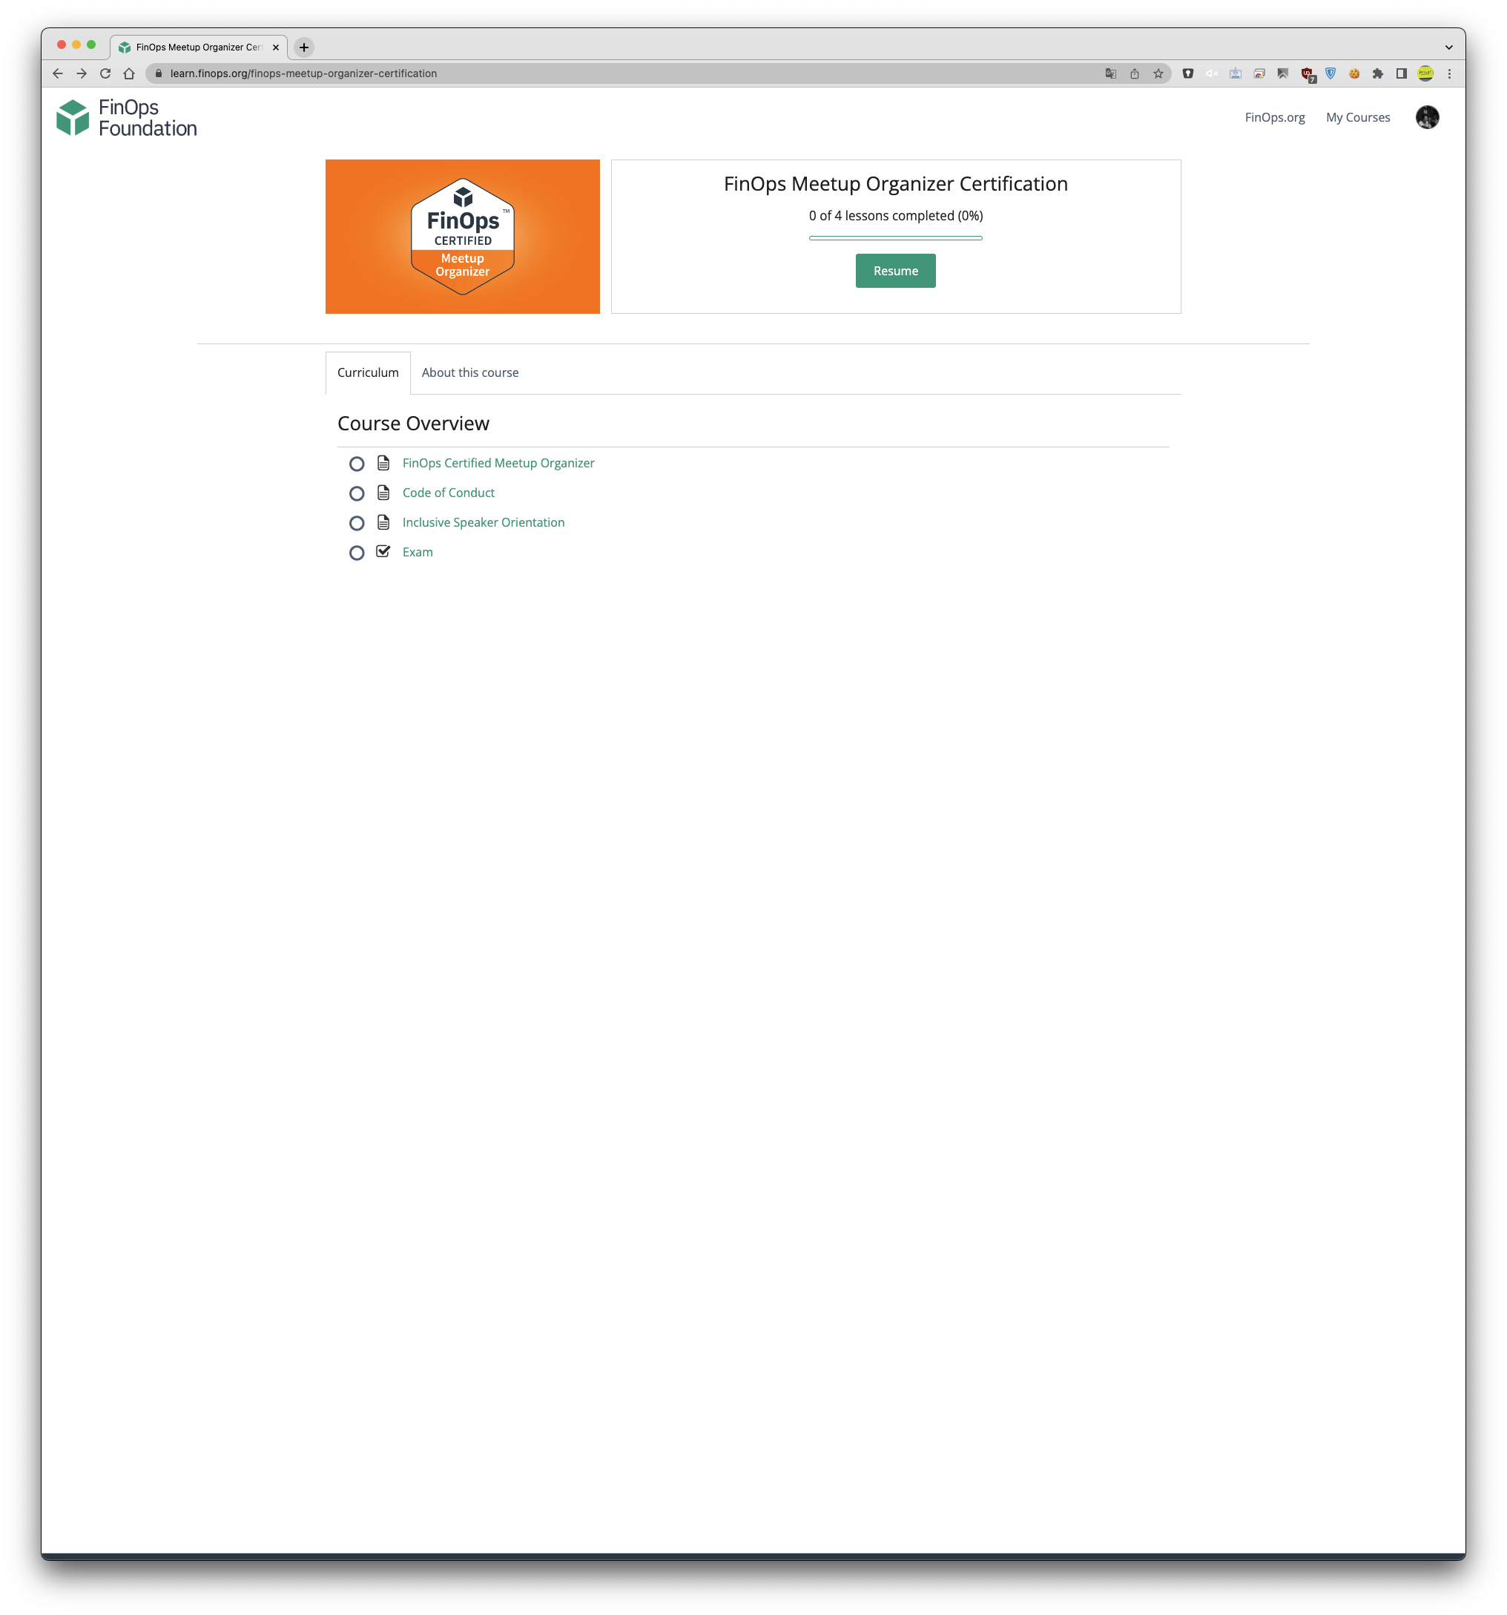This screenshot has width=1507, height=1615.
Task: Open the browser Extensions puzzle icon
Action: pyautogui.click(x=1377, y=73)
